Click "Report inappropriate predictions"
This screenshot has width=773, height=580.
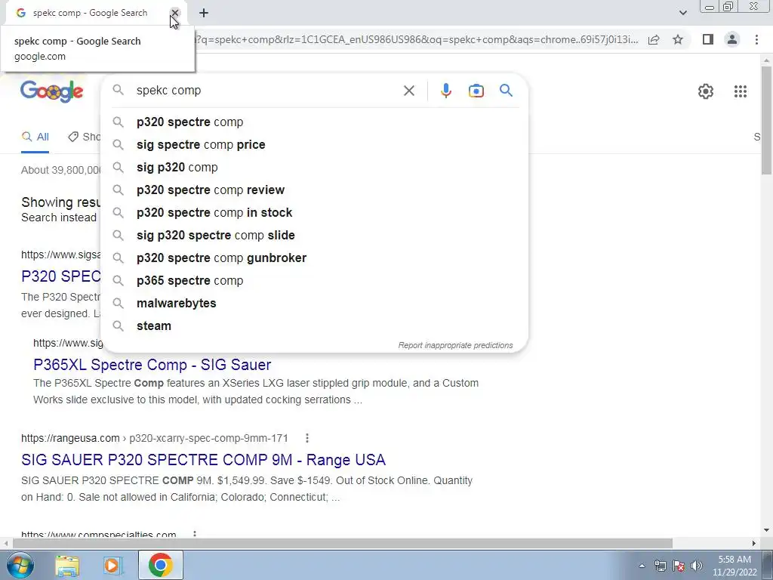455,345
